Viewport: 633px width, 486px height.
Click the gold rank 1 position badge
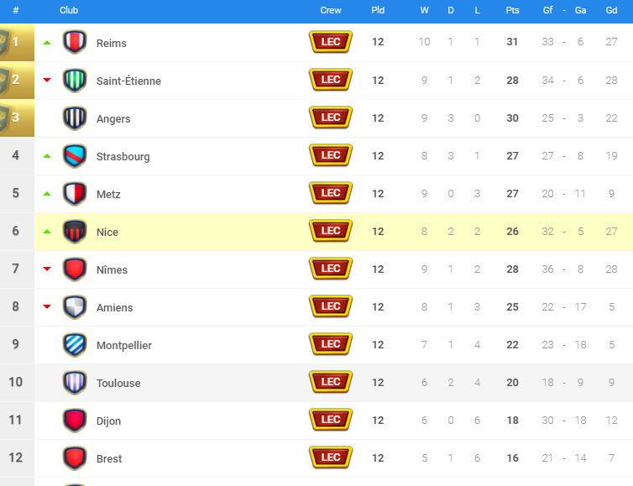pyautogui.click(x=17, y=42)
